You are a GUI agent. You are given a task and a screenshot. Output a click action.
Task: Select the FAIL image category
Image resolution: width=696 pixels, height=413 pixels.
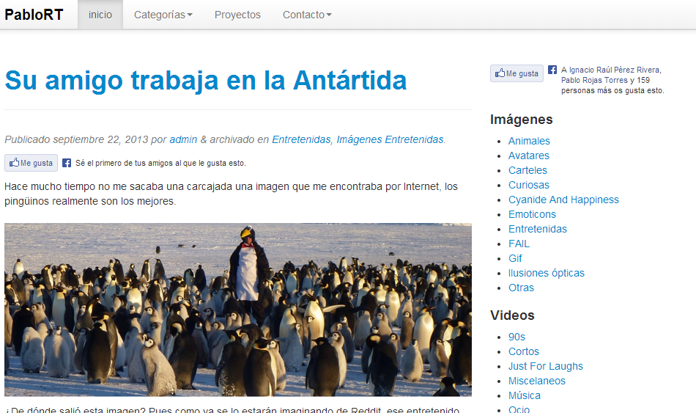(519, 244)
